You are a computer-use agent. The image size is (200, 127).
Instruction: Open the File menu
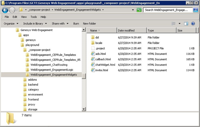click(x=7, y=17)
